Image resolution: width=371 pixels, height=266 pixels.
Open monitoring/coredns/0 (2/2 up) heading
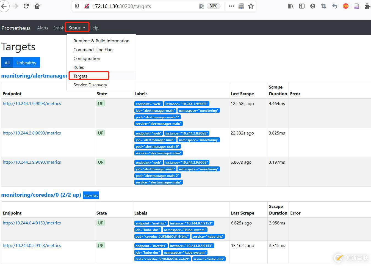(x=41, y=195)
